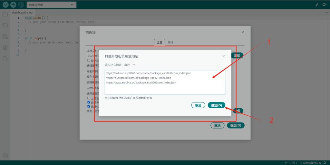
Task: Switch to the 网络 tab in preferences
Action: 170,42
